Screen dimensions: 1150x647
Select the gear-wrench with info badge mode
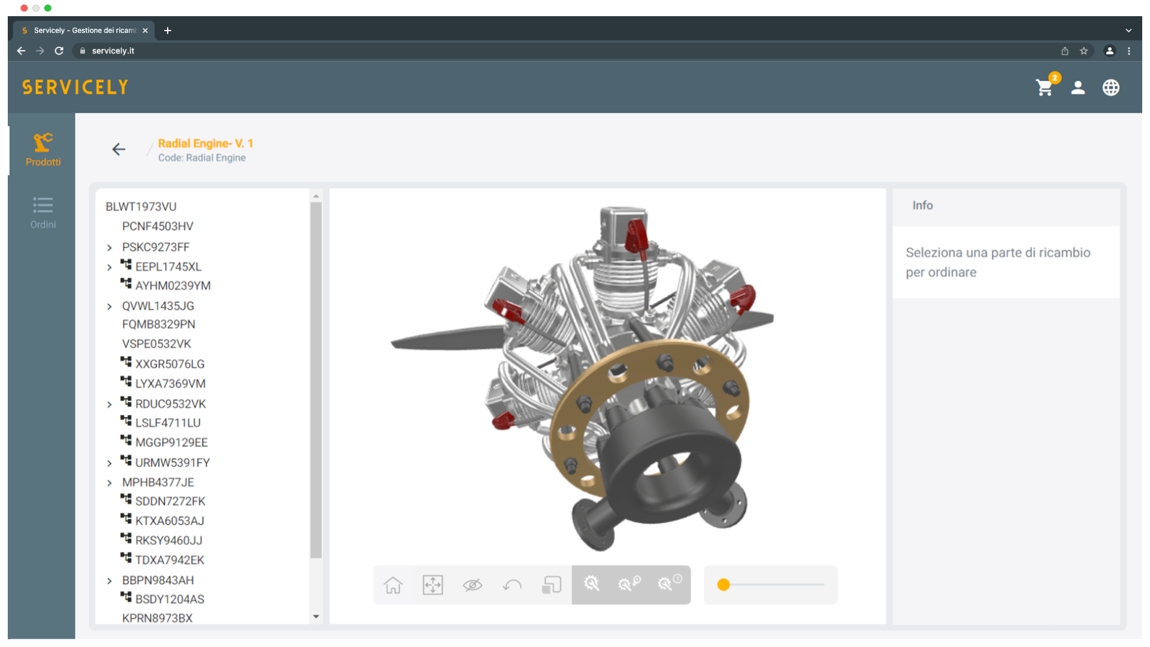coord(668,583)
